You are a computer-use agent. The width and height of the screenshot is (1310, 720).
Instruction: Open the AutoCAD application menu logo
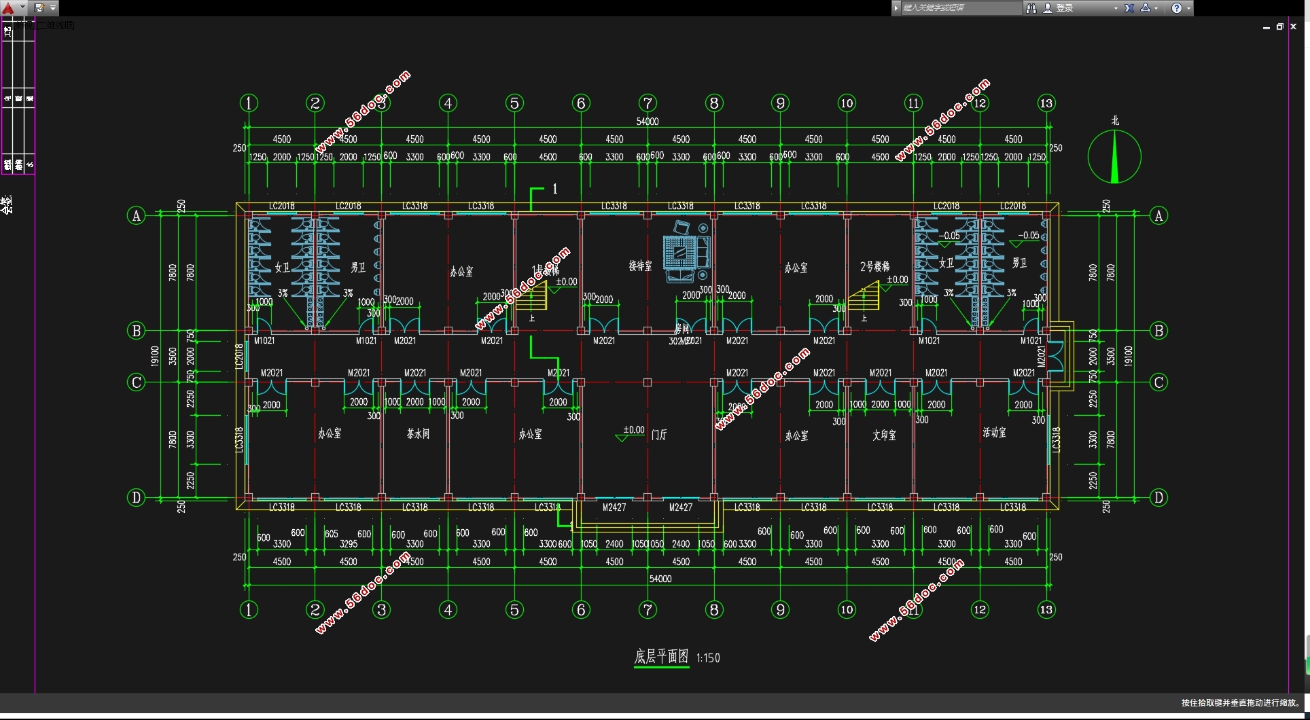point(8,8)
